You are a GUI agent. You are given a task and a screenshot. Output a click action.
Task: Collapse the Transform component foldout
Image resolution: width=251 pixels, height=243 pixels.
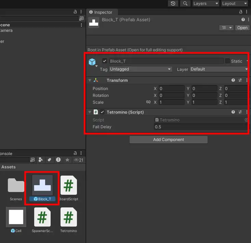(90, 80)
